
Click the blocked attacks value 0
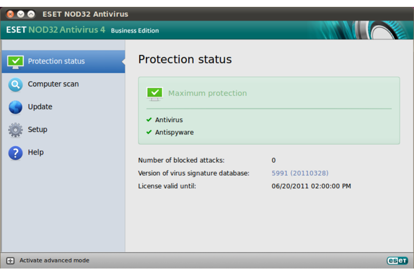(274, 160)
